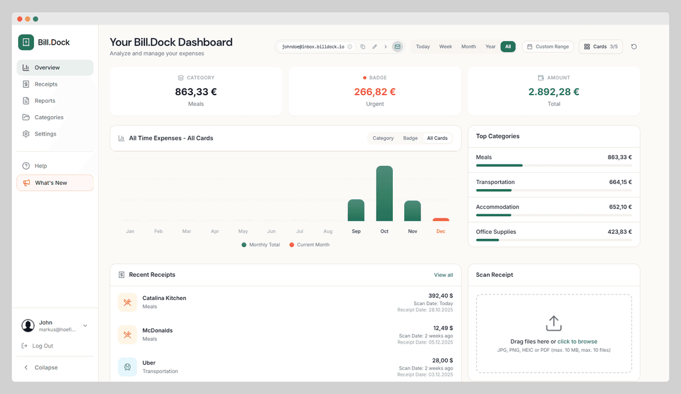Screen dimensions: 681x394
Task: Select the Reports icon in sidebar
Action: [x=25, y=100]
